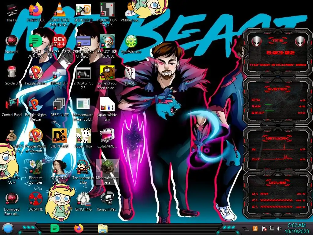The width and height of the screenshot is (313, 235).
Task: Click the left alien head widget icon
Action: coord(256,42)
